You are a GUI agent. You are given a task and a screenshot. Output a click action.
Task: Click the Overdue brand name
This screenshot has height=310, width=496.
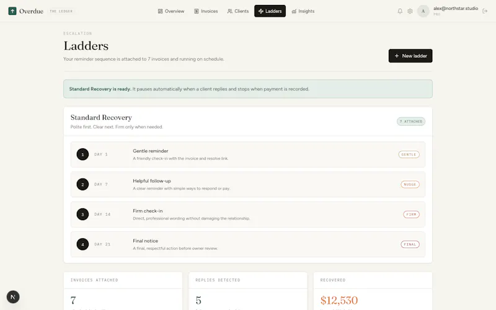point(31,11)
